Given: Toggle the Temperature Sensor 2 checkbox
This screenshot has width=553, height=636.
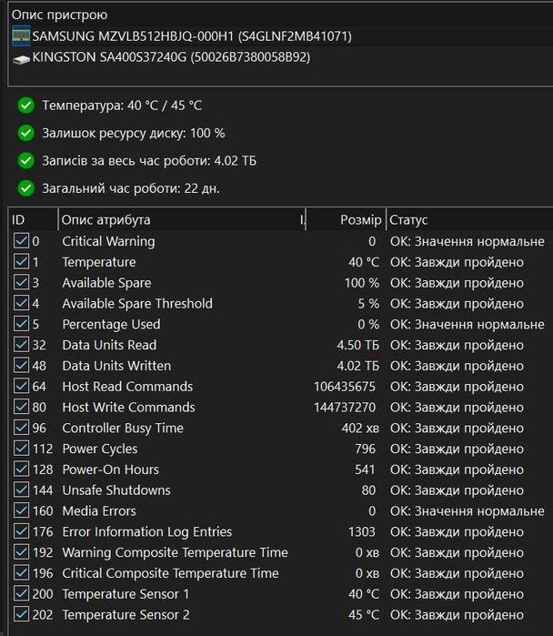Looking at the screenshot, I should pos(21,614).
